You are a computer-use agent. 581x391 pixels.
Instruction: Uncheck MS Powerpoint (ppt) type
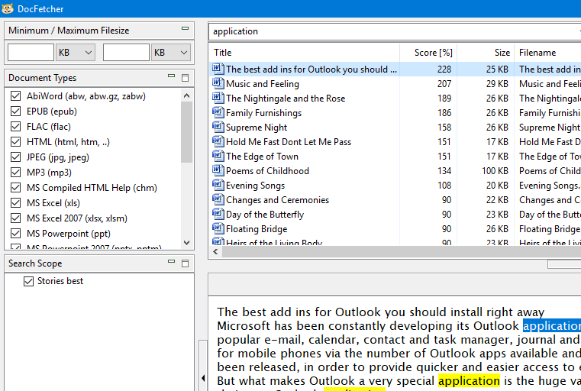coord(15,234)
